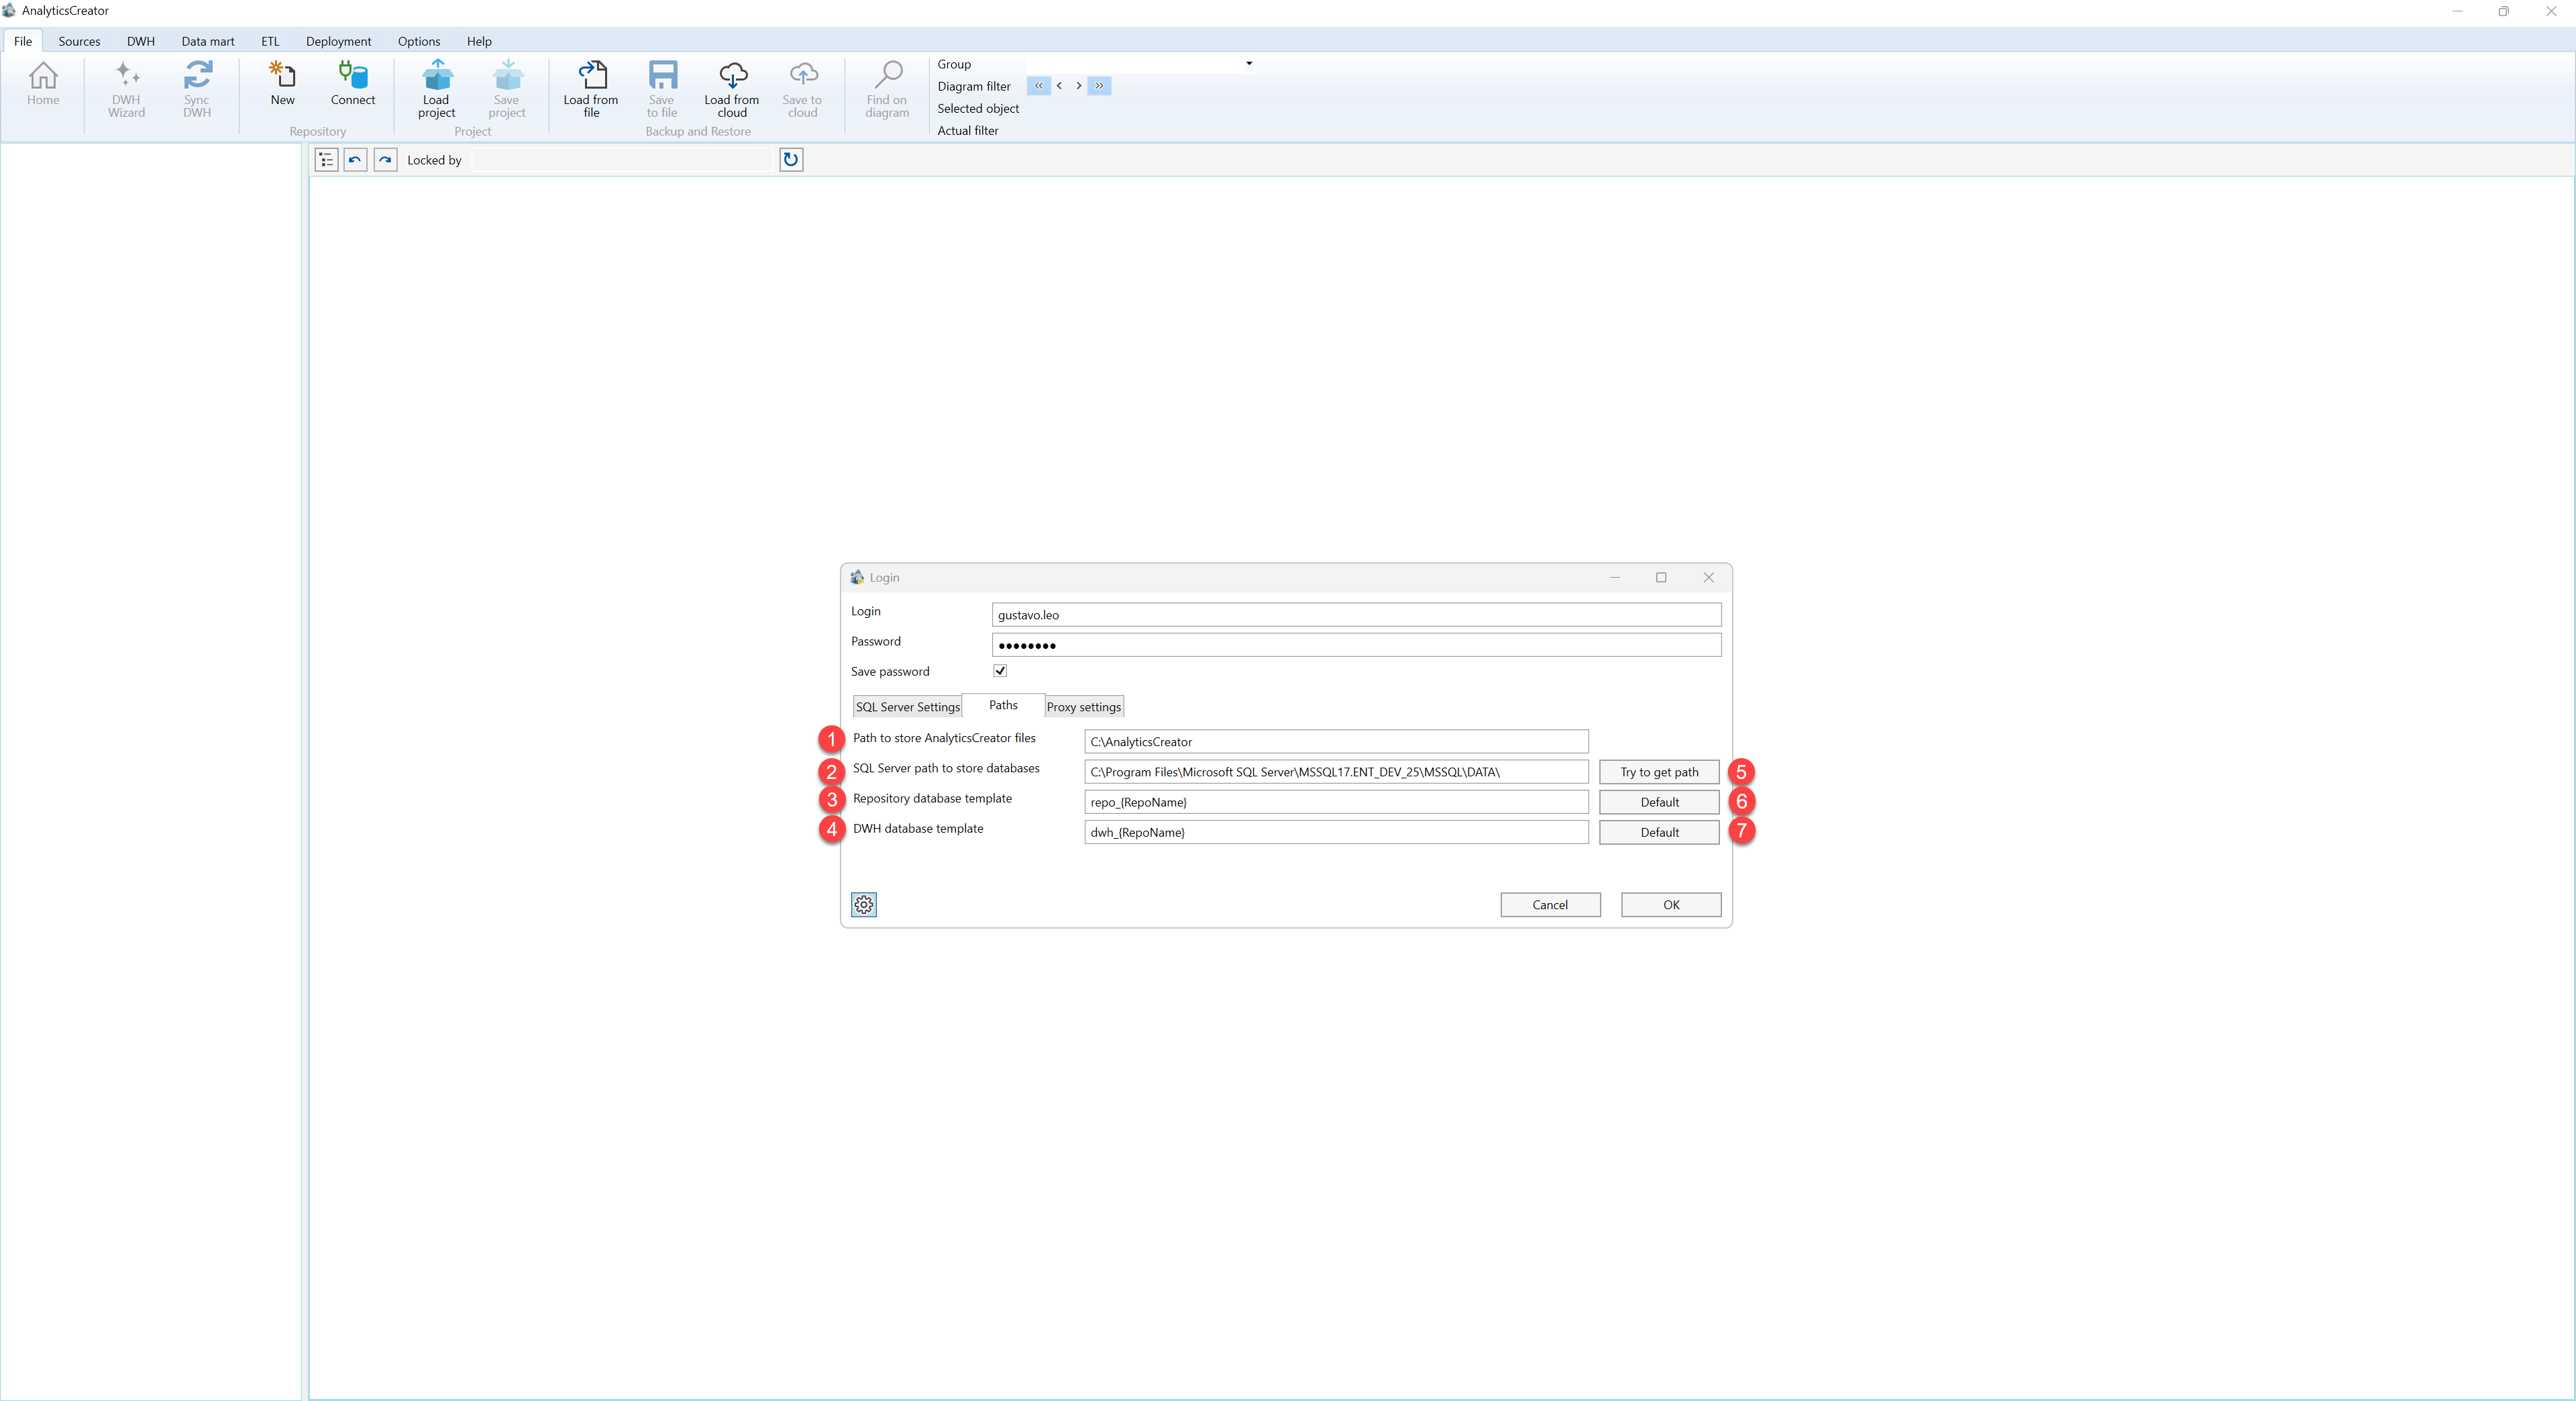The height and width of the screenshot is (1401, 2576).
Task: Jump to last diagram filter
Action: [1099, 86]
